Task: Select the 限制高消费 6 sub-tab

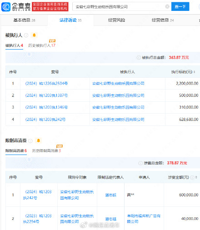Action: pyautogui.click(x=16, y=151)
